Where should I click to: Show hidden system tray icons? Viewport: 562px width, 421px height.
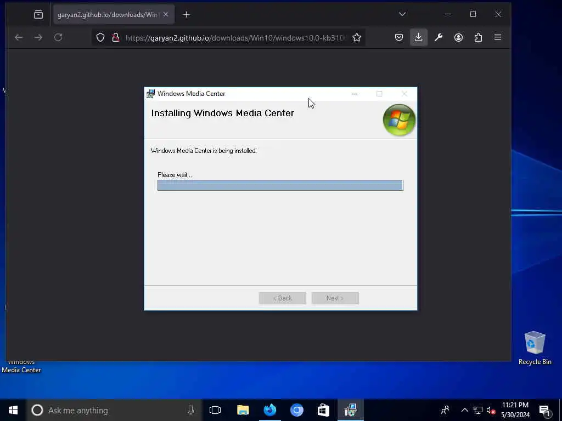[464, 410]
